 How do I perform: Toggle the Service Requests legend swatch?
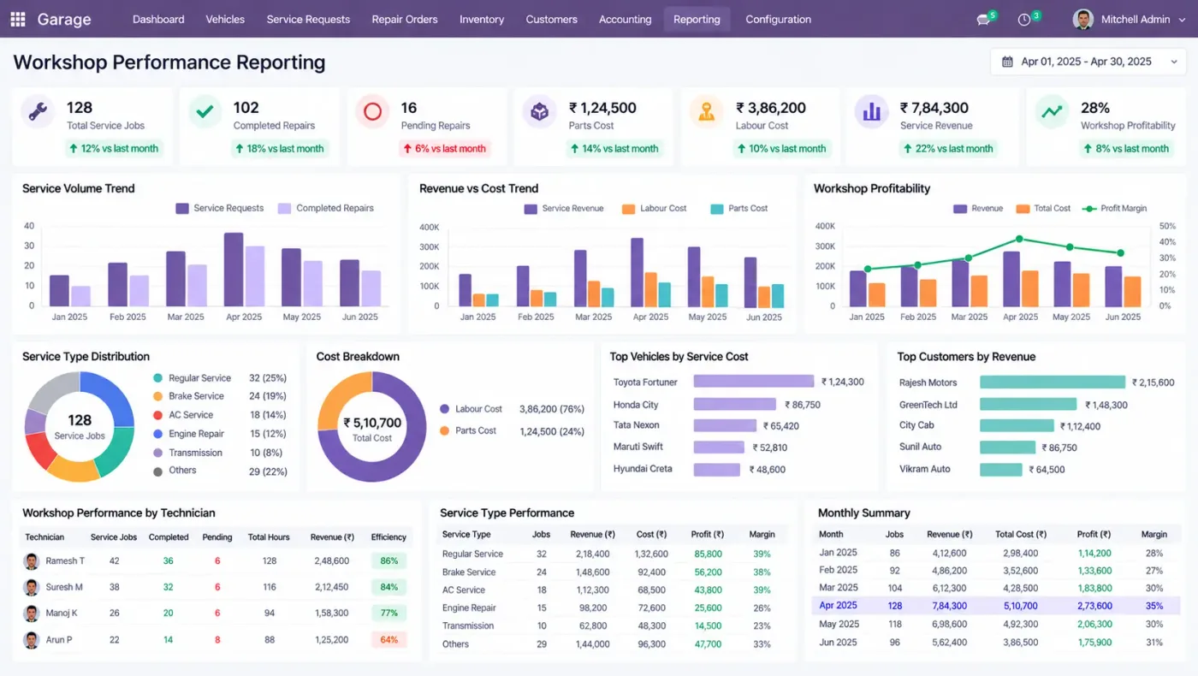pos(182,208)
